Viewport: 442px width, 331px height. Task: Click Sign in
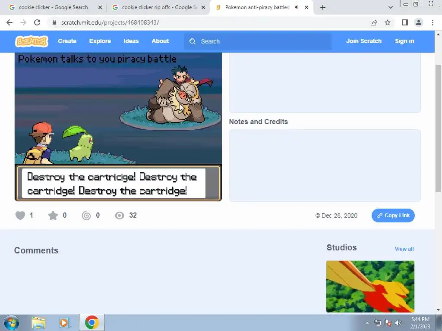(x=404, y=41)
